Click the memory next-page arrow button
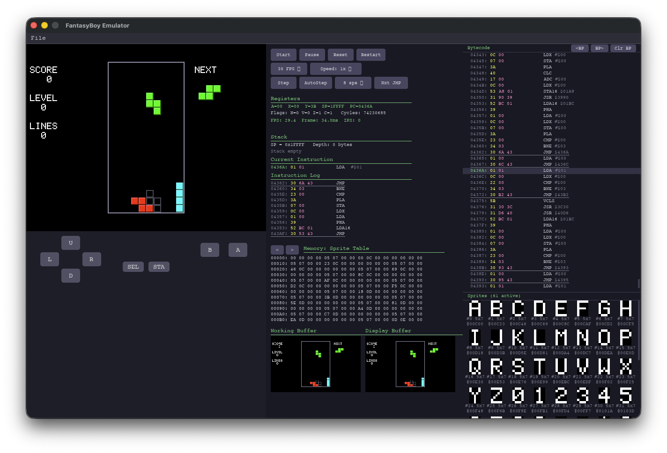This screenshot has width=667, height=453. click(292, 249)
